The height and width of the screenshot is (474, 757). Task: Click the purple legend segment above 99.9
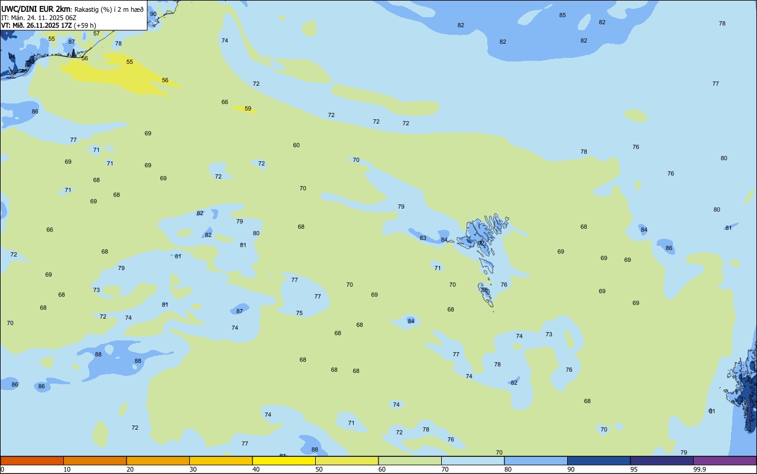coord(724,460)
